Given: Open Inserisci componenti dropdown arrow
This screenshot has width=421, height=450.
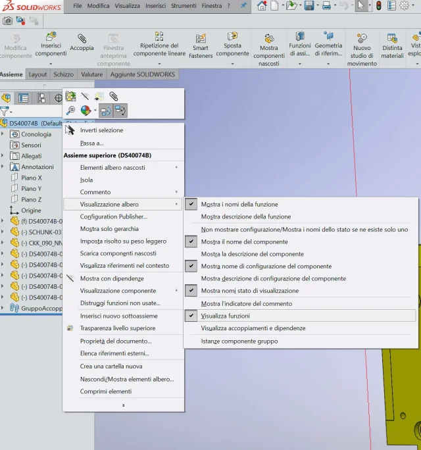Looking at the screenshot, I should 51,64.
